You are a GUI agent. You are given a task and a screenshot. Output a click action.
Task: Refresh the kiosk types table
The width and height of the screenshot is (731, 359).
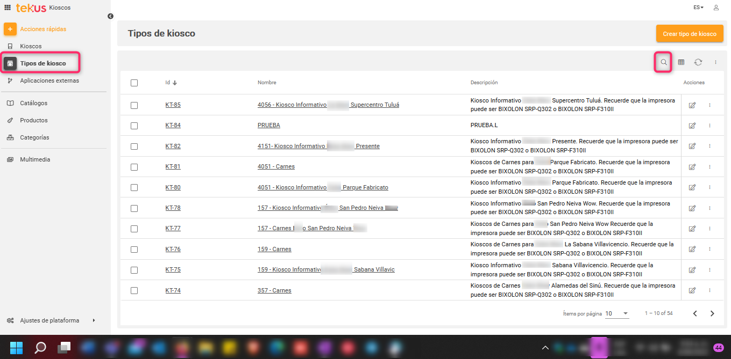pyautogui.click(x=698, y=62)
